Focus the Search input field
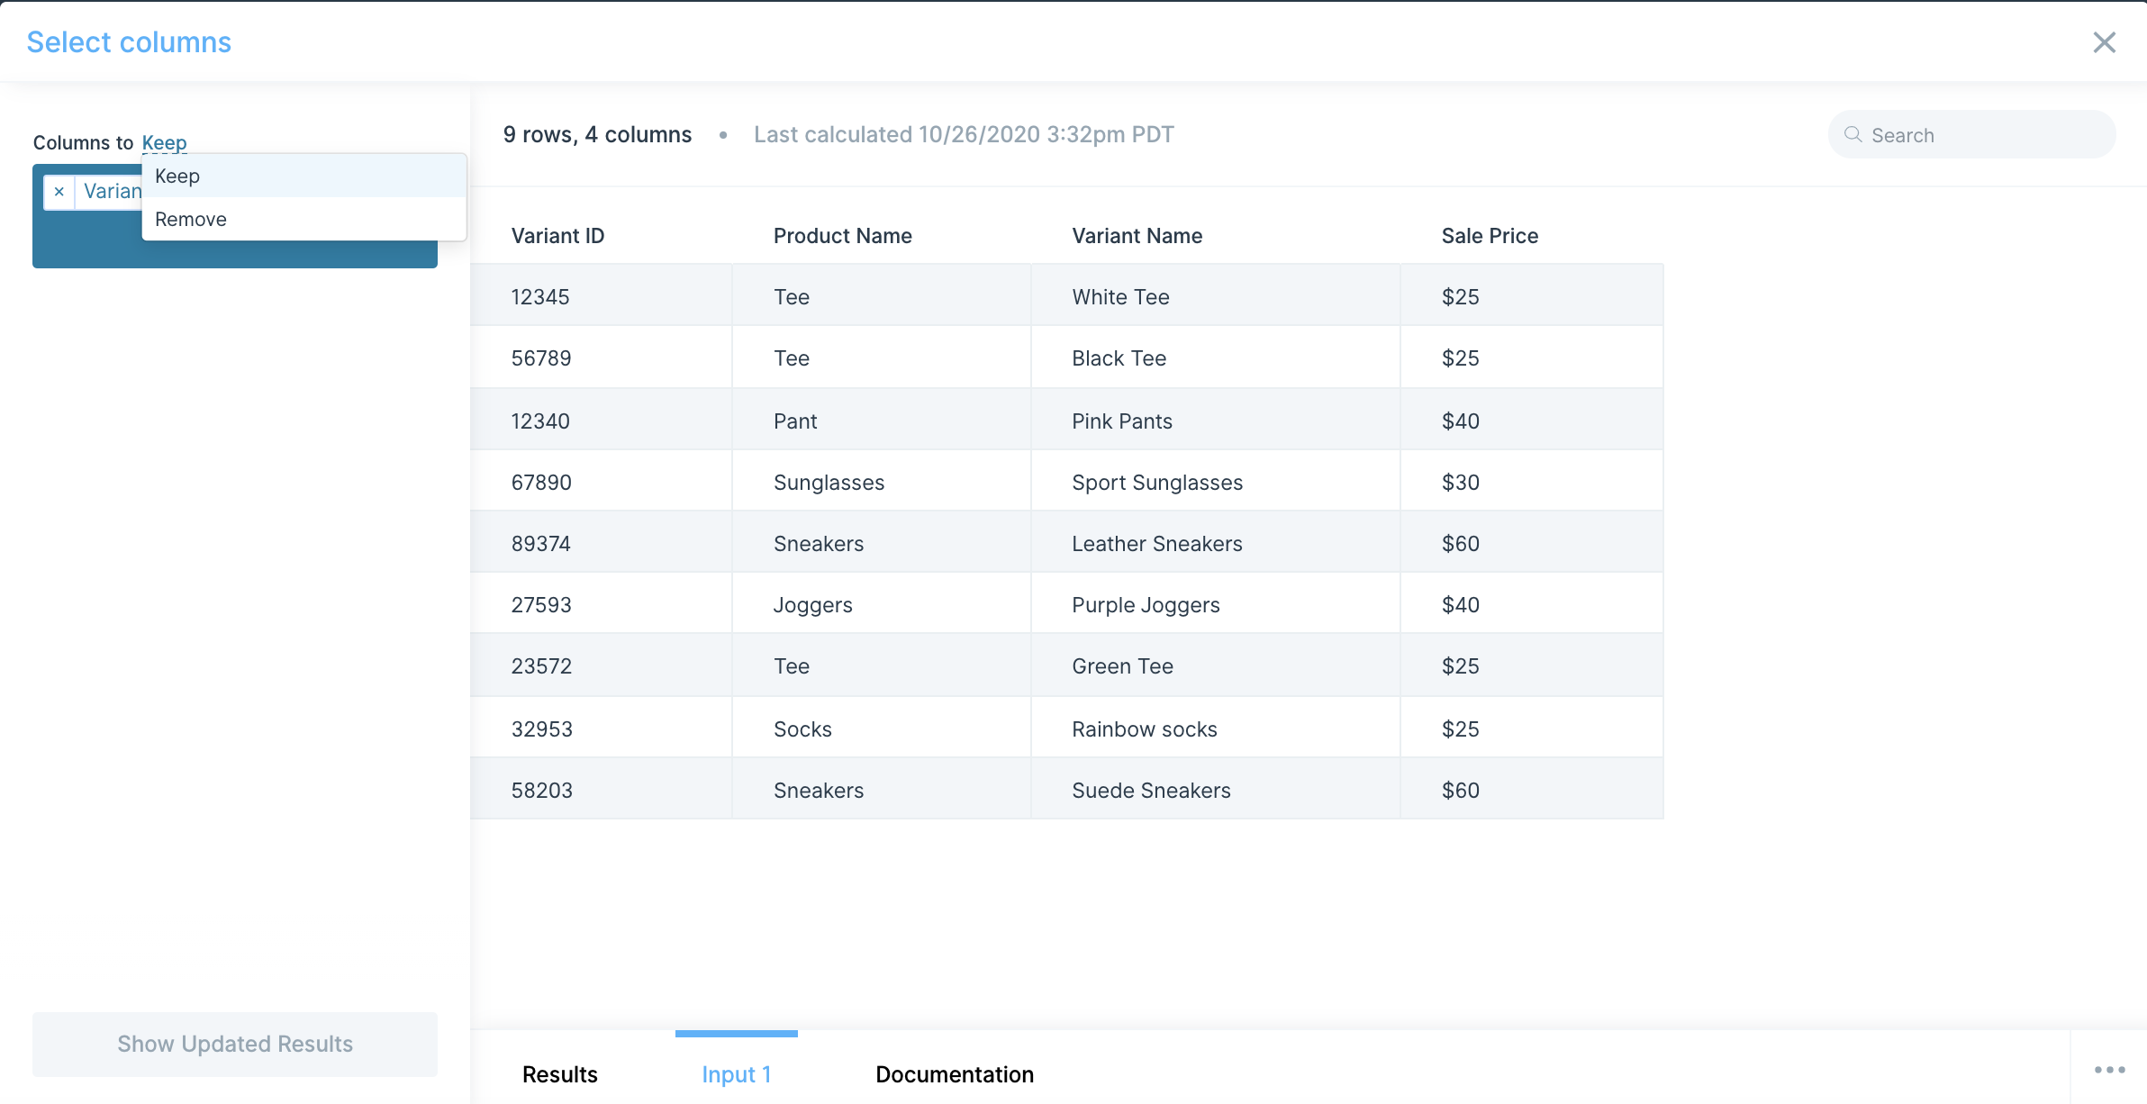 (x=1981, y=135)
